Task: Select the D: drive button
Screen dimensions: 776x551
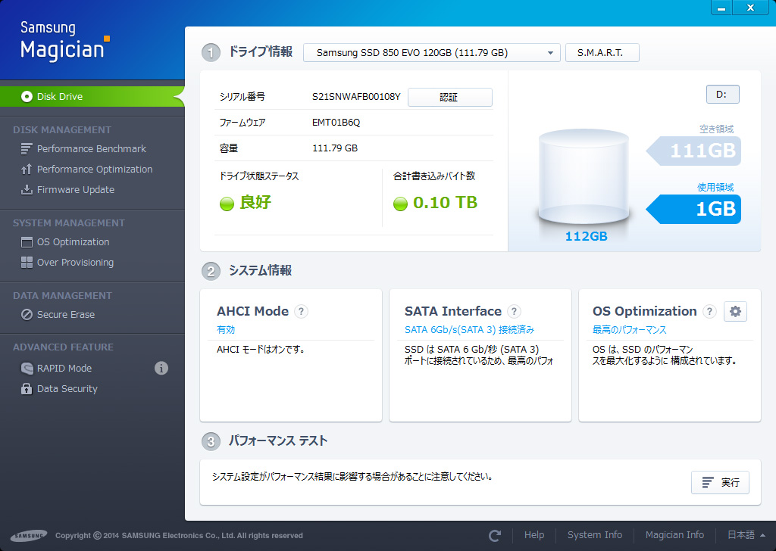Action: point(722,95)
